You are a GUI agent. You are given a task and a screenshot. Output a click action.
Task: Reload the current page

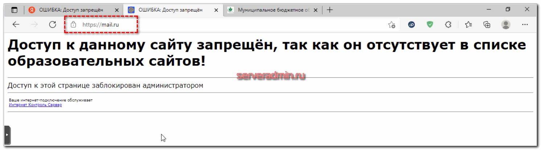click(x=53, y=25)
